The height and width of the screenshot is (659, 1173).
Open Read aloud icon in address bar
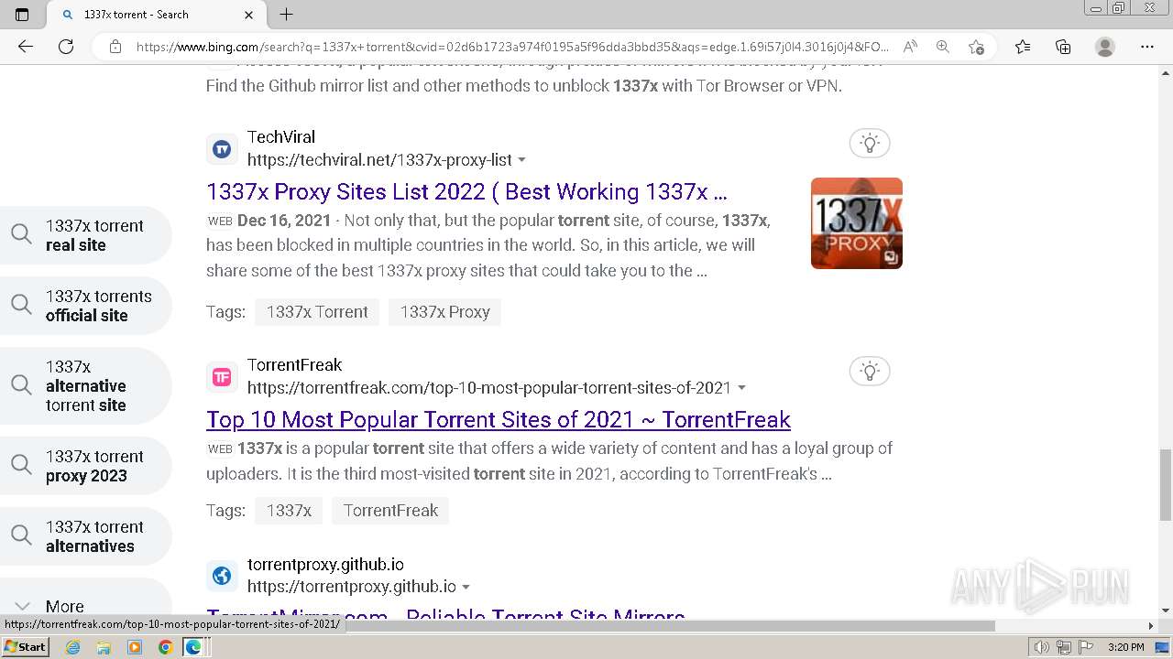[910, 47]
